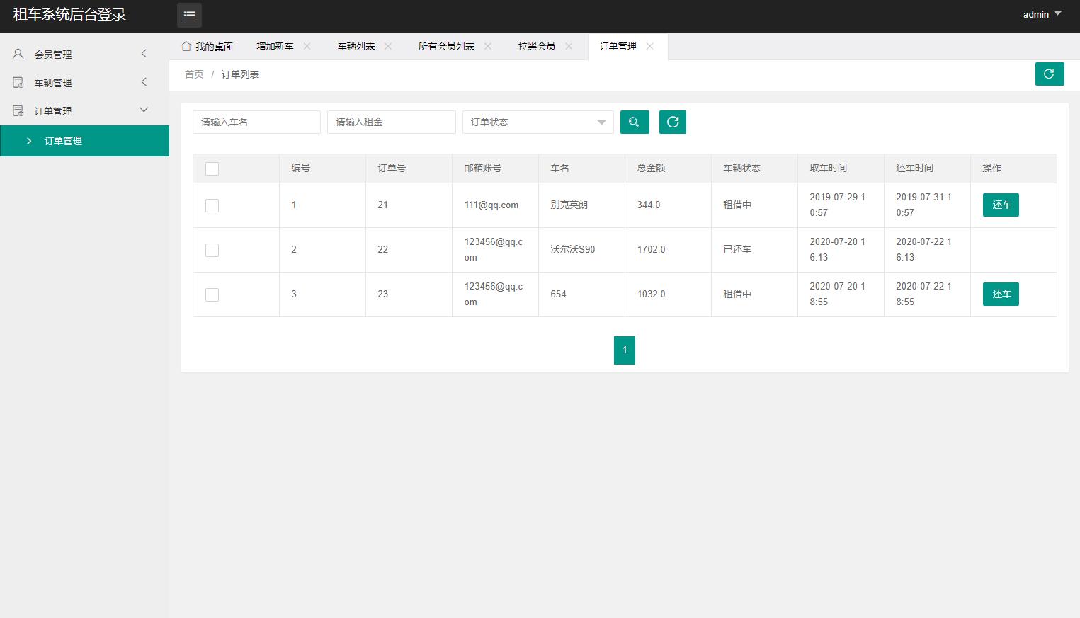Click the refresh icon next to search
This screenshot has height=618, width=1080.
672,122
